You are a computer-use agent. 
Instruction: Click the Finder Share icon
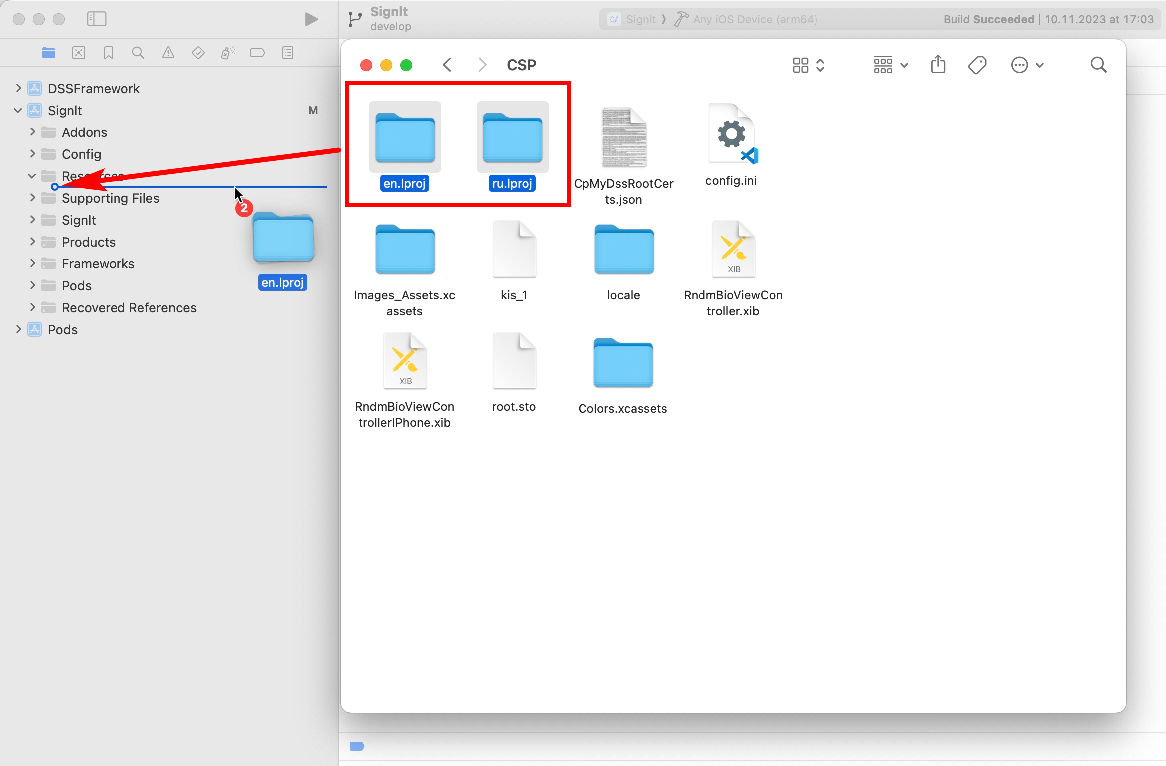[938, 65]
